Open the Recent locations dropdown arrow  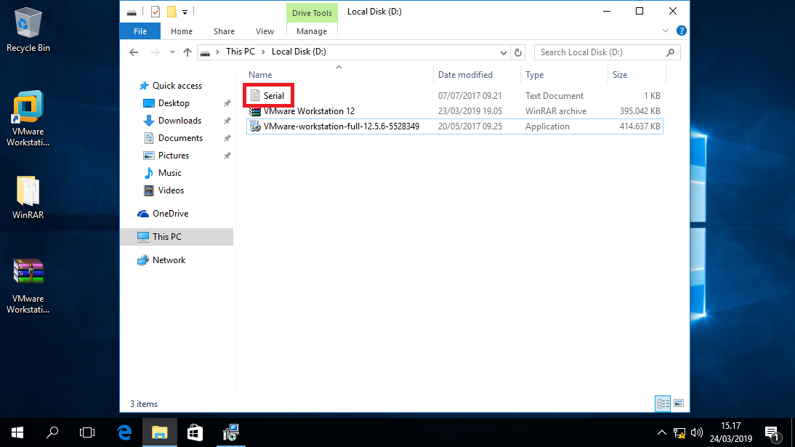(172, 52)
